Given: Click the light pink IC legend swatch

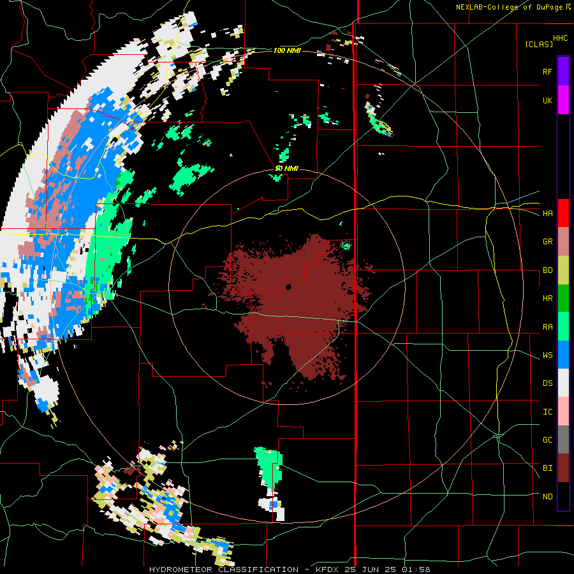Looking at the screenshot, I should click(563, 411).
